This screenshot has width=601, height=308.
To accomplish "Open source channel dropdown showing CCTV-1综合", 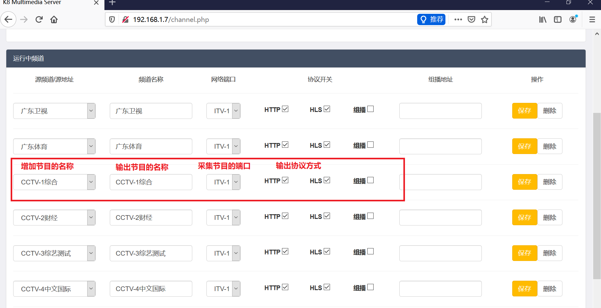I will coord(54,182).
